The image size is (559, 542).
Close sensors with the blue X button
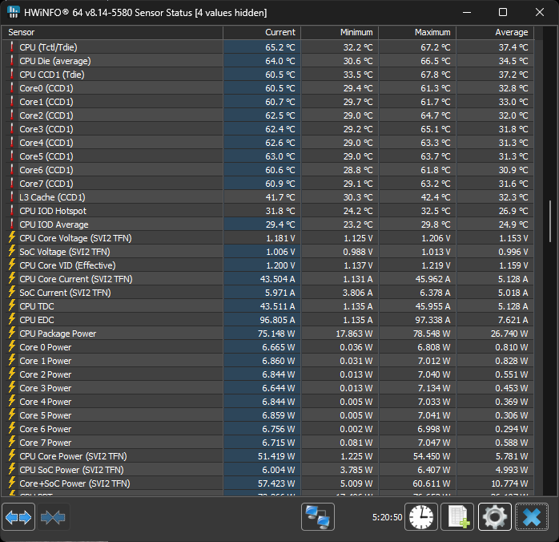pyautogui.click(x=532, y=516)
